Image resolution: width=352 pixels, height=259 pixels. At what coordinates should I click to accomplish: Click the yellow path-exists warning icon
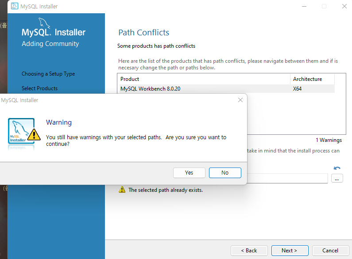tap(122, 190)
